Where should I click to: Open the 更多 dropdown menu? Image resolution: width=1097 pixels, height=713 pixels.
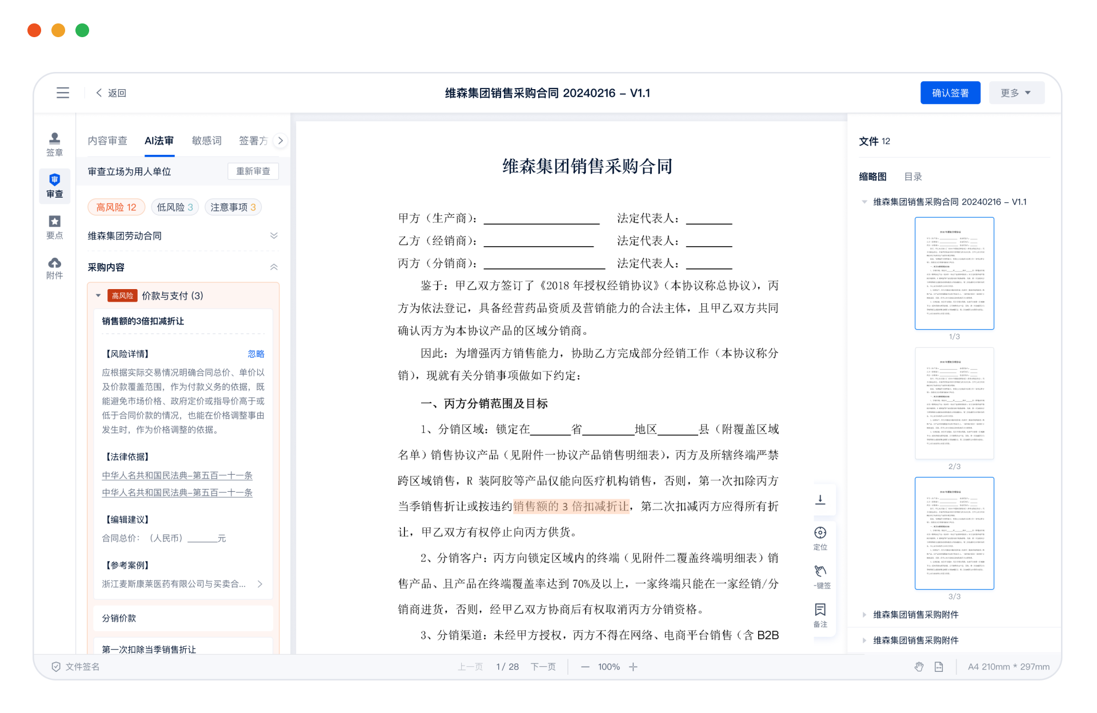click(1016, 92)
